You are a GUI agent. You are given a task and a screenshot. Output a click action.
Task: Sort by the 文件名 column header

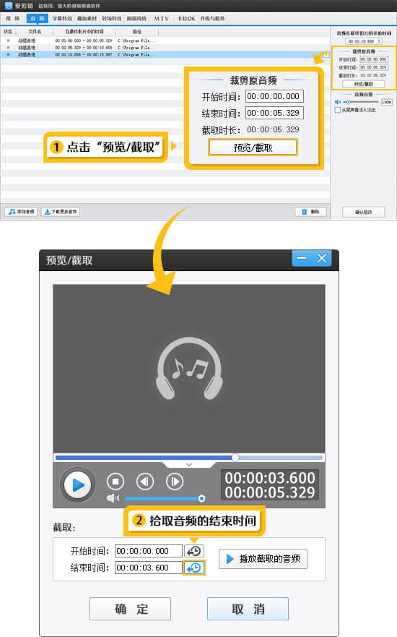point(35,32)
